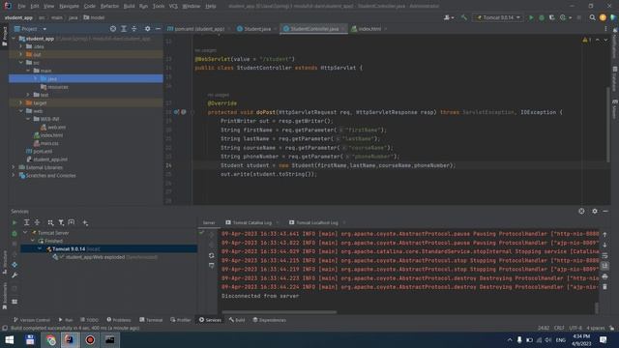Open the taskbar notification center

coord(604,339)
